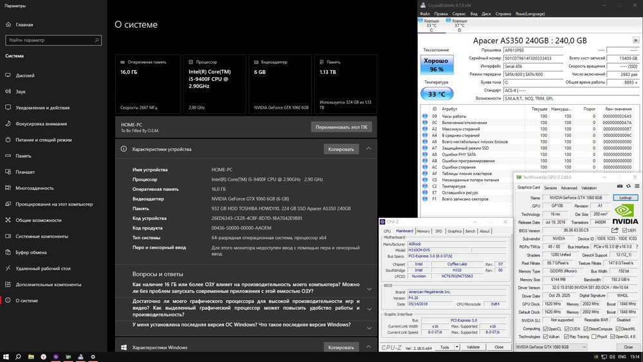Toggle the DirectML checkbox

point(617,329)
